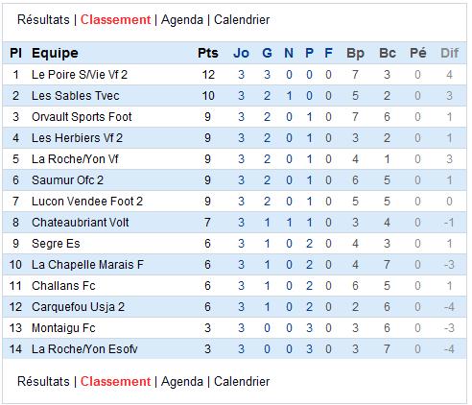This screenshot has height=405, width=472.
Task: Select team Le Poire S/Vie Vf 2
Action: [x=80, y=75]
